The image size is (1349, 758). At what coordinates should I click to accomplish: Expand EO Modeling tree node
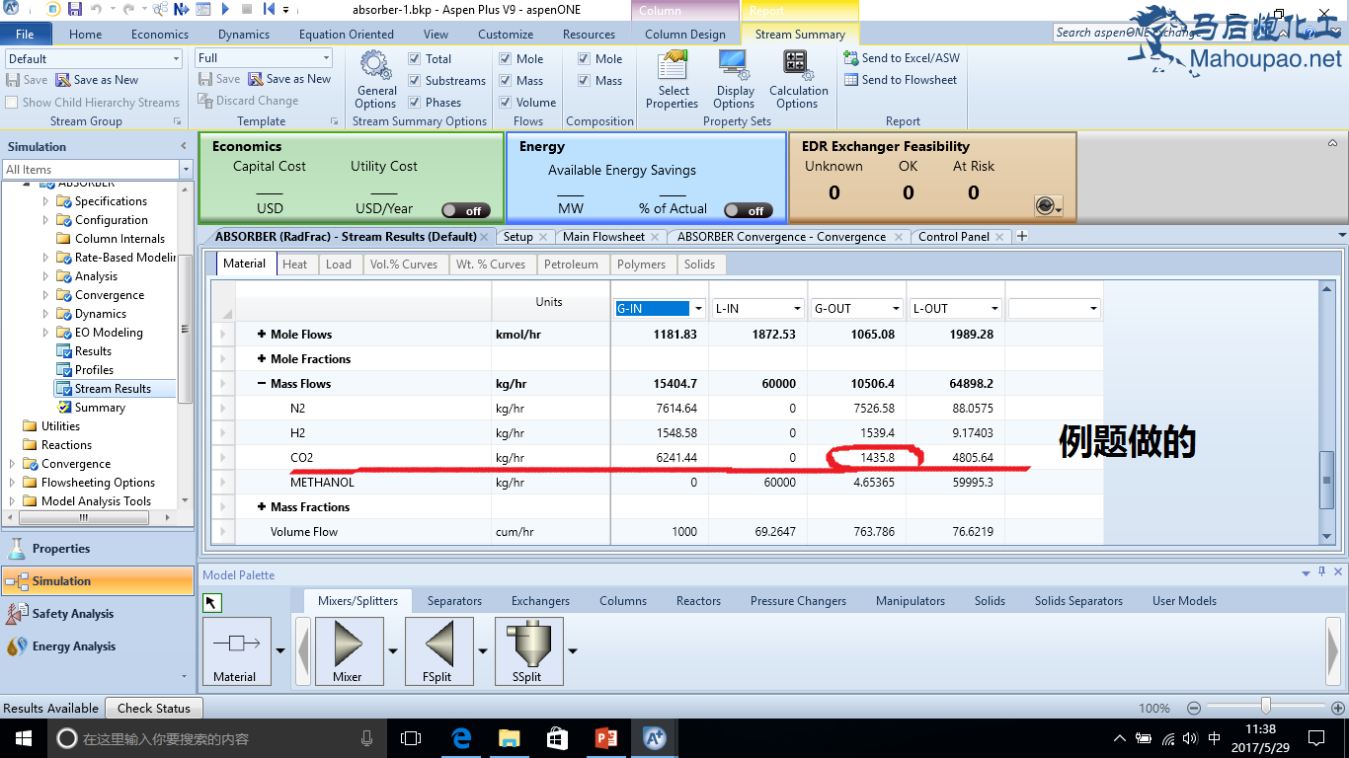tap(45, 333)
